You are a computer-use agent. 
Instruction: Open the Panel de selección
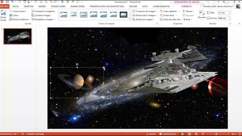click(x=170, y=19)
